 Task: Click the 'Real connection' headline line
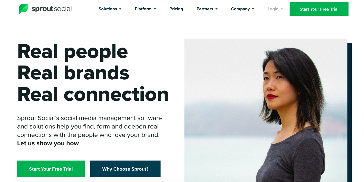pos(93,94)
